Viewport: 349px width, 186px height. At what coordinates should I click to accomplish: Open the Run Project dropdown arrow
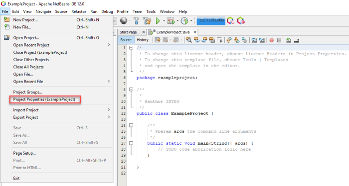pyautogui.click(x=164, y=21)
